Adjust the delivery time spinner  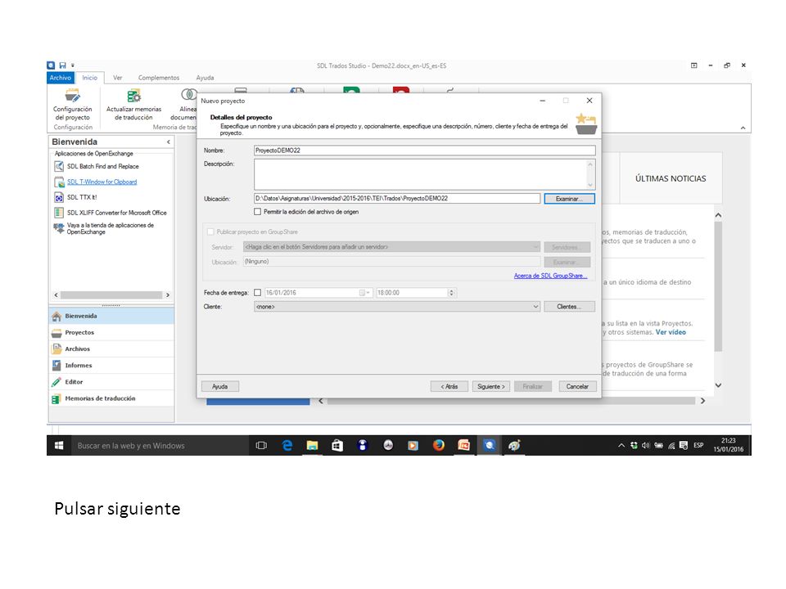(451, 293)
